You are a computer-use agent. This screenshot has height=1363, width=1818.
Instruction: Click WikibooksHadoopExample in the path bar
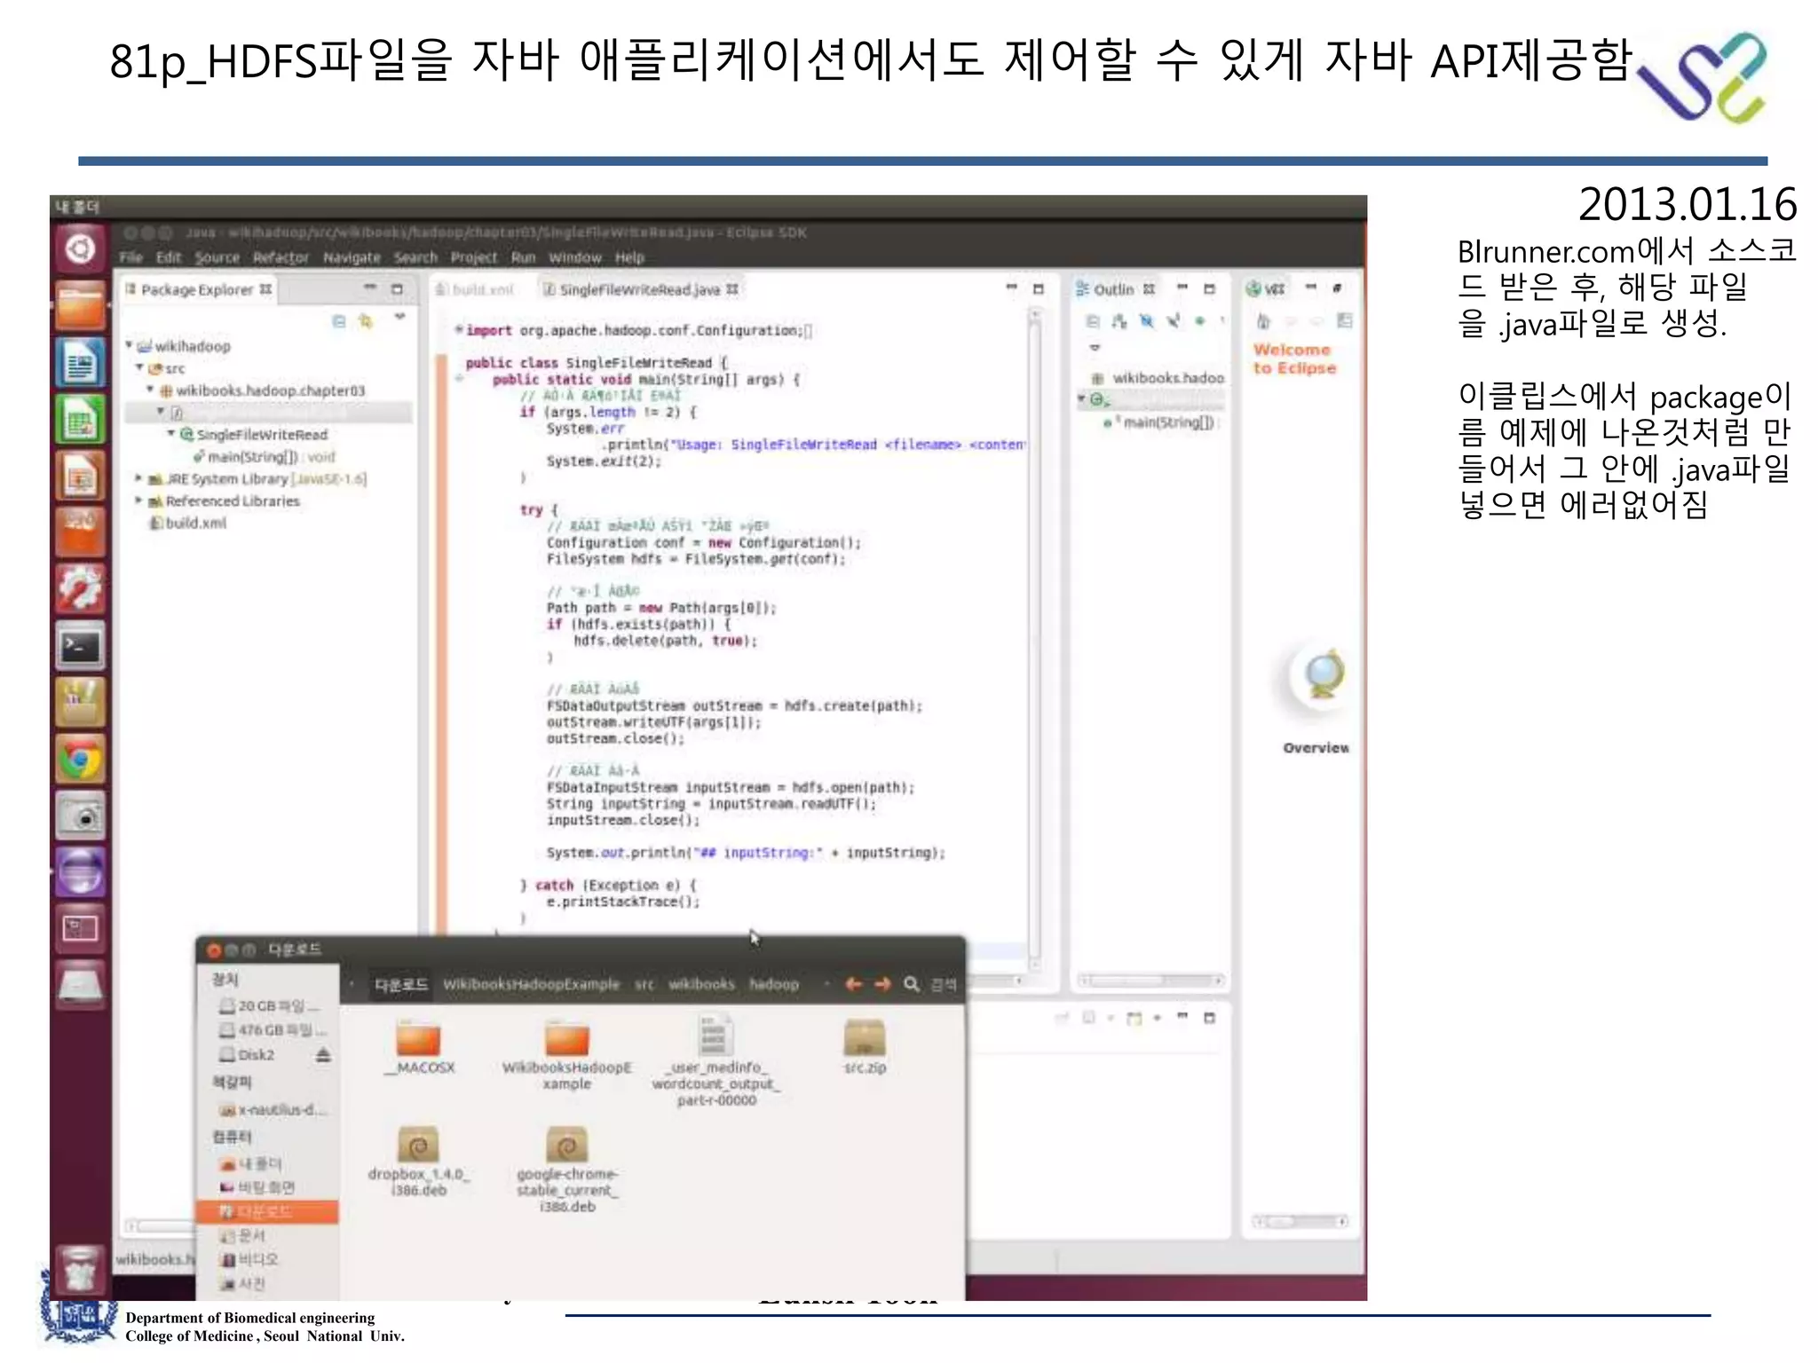click(x=531, y=984)
